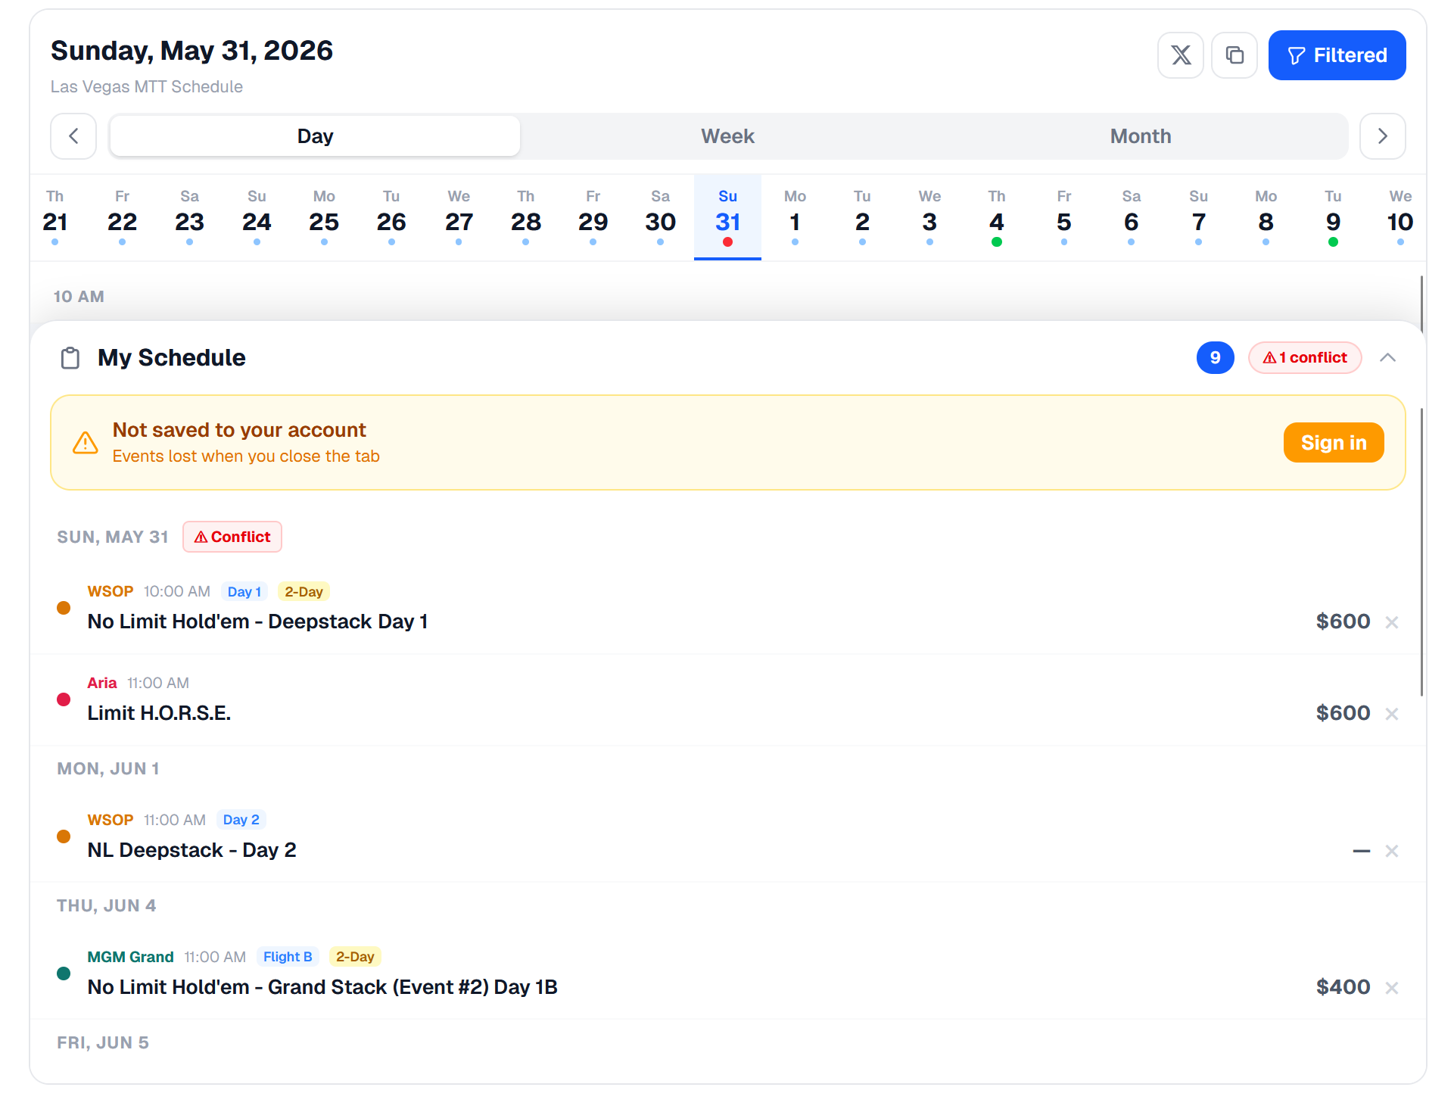Collapse the My Schedule panel
The image size is (1454, 1109).
pyautogui.click(x=1387, y=358)
